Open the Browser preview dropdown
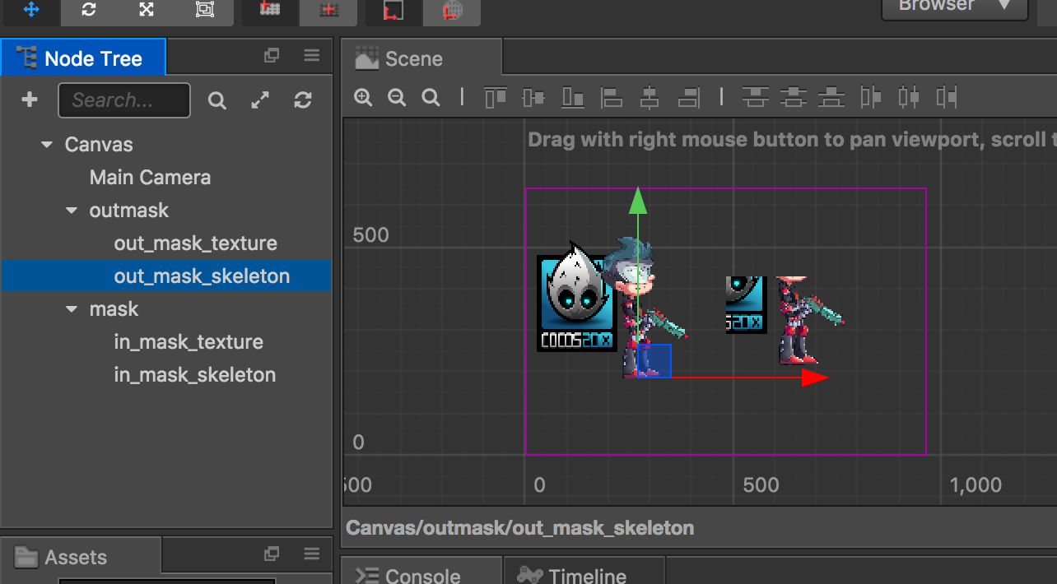Viewport: 1057px width, 584px height. (954, 8)
